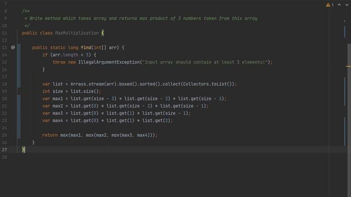Click the closing brace on line 27
The width and height of the screenshot is (351, 197).
[x=23, y=149]
